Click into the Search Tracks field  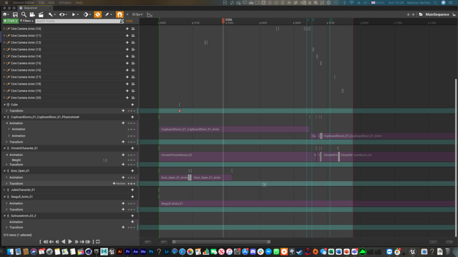click(77, 21)
